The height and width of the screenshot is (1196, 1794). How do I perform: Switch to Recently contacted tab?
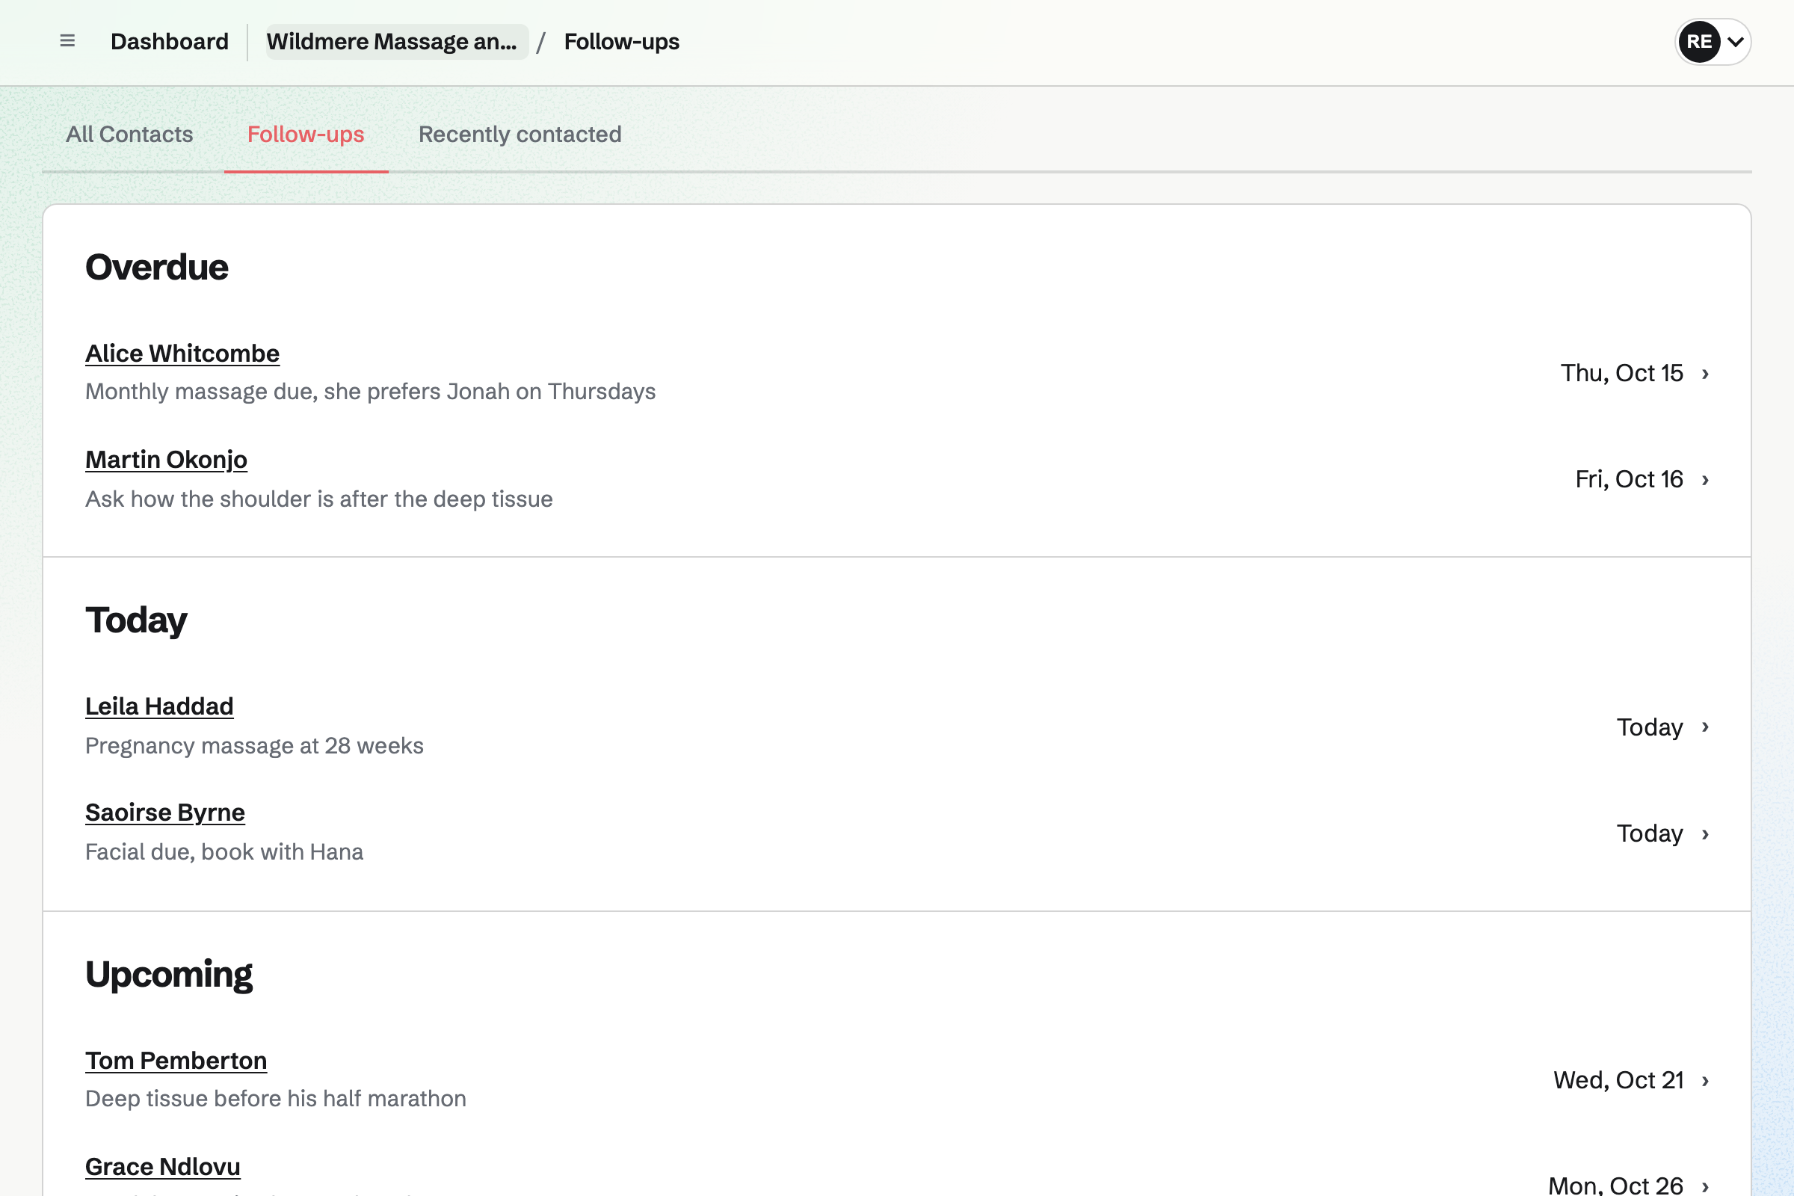520,135
